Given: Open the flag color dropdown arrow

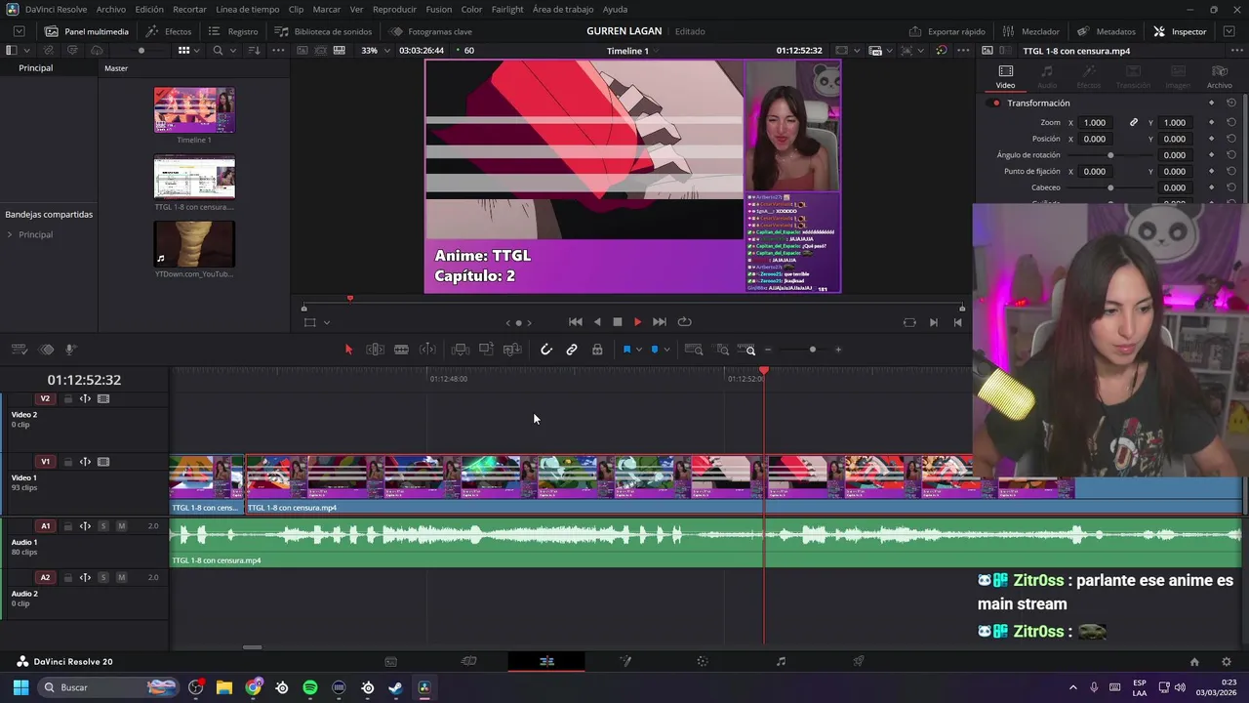Looking at the screenshot, I should [638, 350].
